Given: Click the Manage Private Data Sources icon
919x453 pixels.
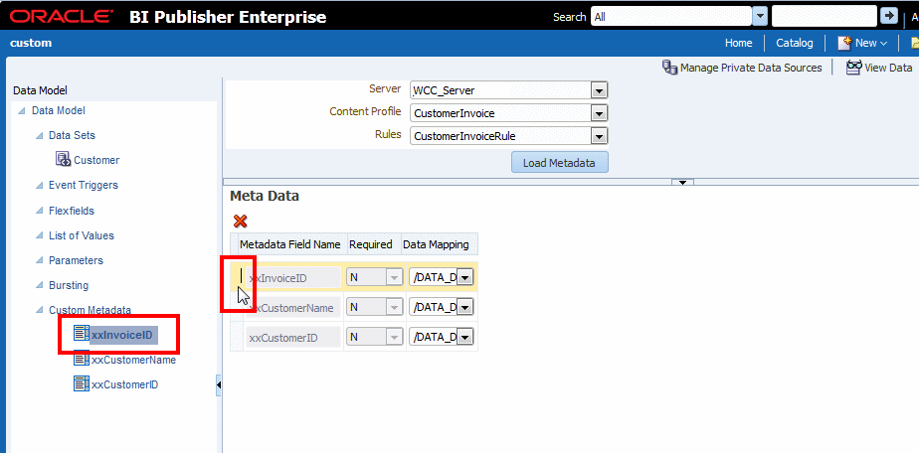Looking at the screenshot, I should [669, 68].
